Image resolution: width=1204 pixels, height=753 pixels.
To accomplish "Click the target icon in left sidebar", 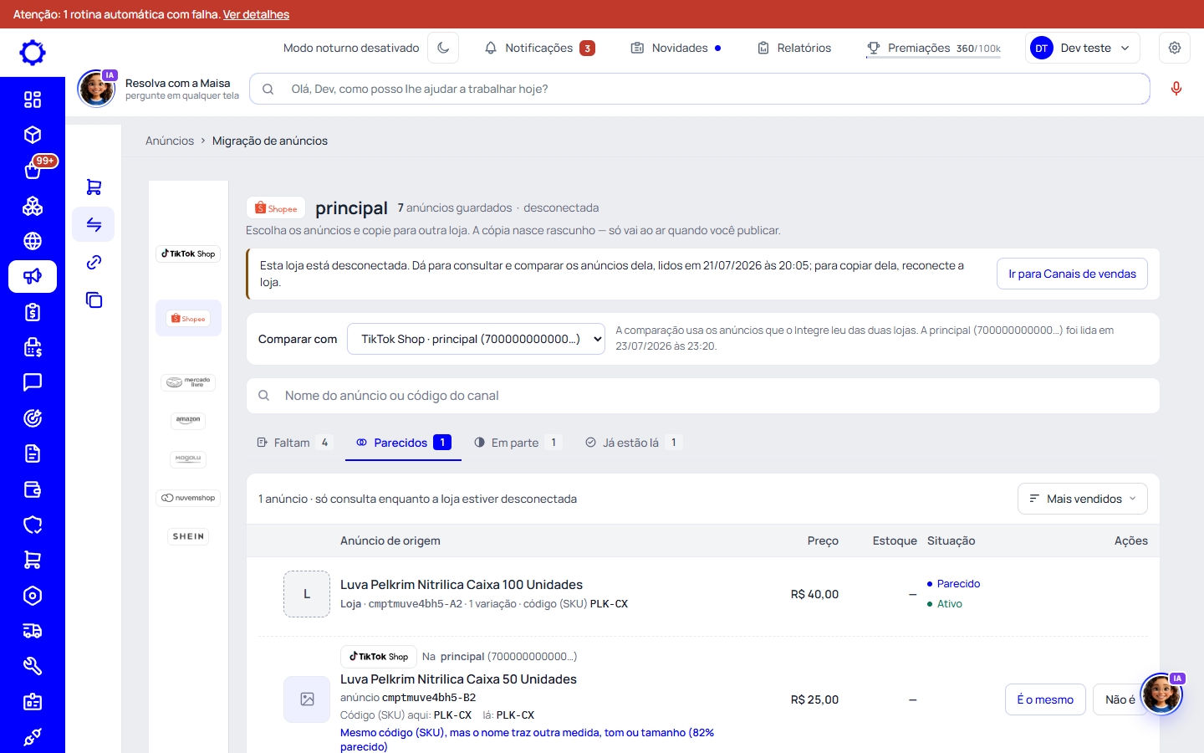I will point(33,418).
